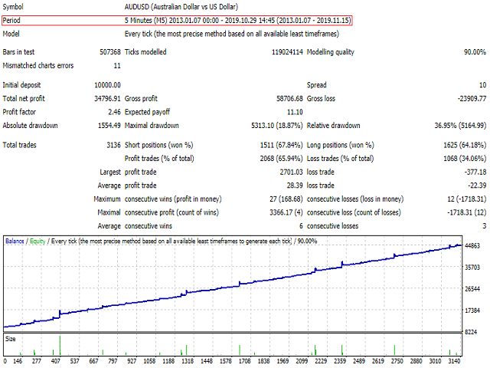Click trade number 407 on the x-axis
The image size is (490, 368).
click(x=56, y=361)
